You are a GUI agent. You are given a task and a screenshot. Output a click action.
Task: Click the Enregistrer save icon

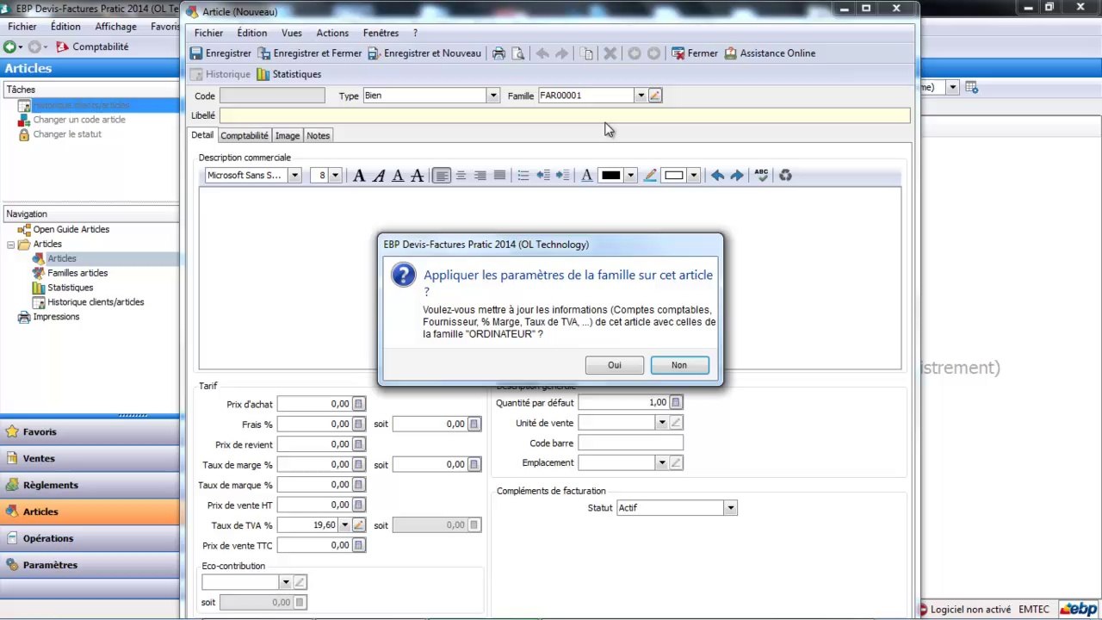(x=196, y=53)
